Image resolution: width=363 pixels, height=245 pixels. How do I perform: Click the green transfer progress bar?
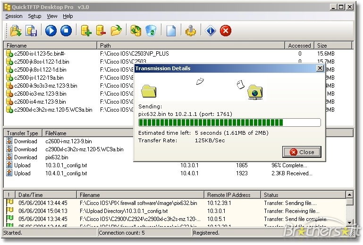[229, 122]
